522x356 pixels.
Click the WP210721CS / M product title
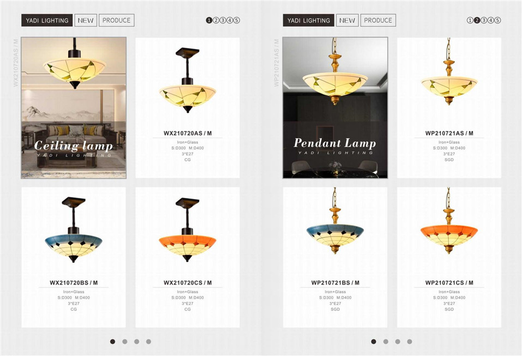point(449,283)
